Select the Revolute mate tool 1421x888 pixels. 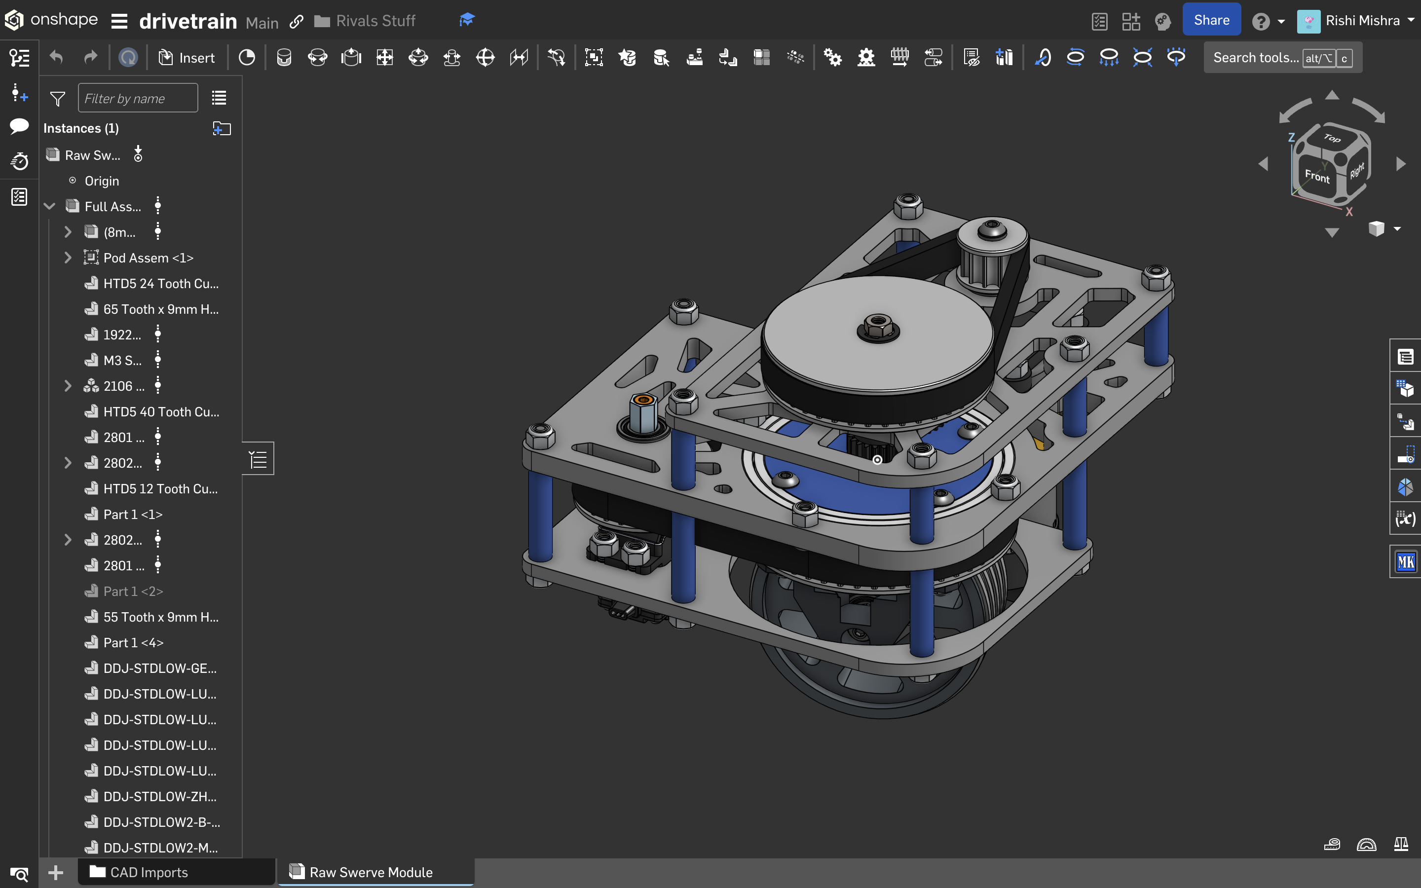318,58
